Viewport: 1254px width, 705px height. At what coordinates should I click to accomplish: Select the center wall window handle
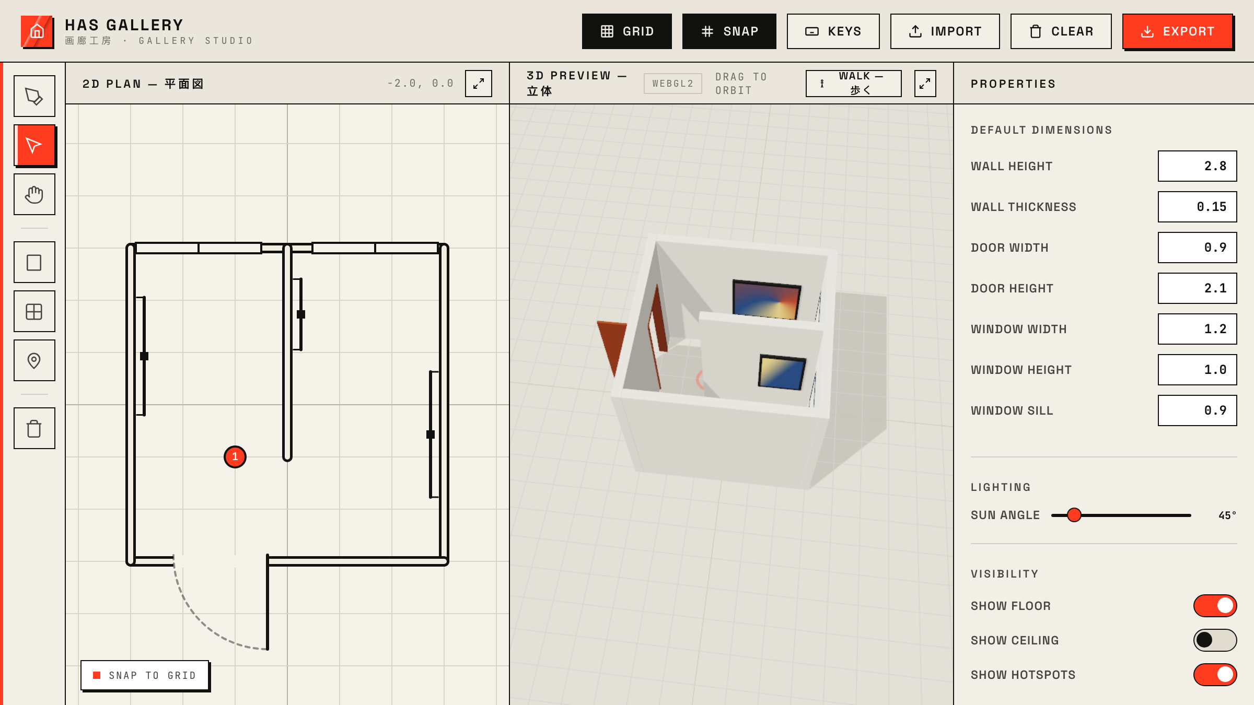pos(301,314)
